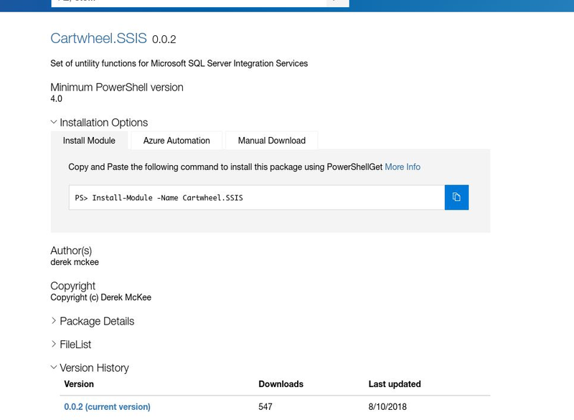
Task: Select the package description about SQL Server Integration Services
Action: tap(179, 63)
